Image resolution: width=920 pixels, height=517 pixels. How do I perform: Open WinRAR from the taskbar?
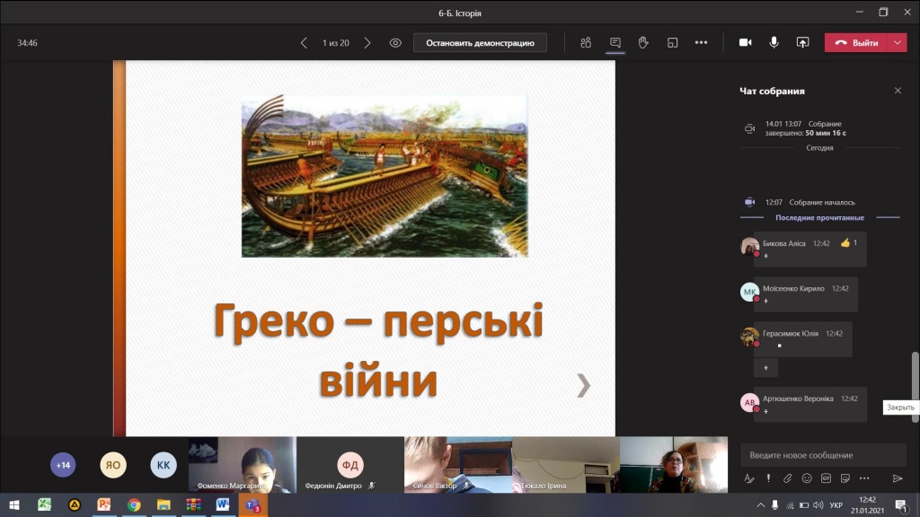[x=193, y=504]
